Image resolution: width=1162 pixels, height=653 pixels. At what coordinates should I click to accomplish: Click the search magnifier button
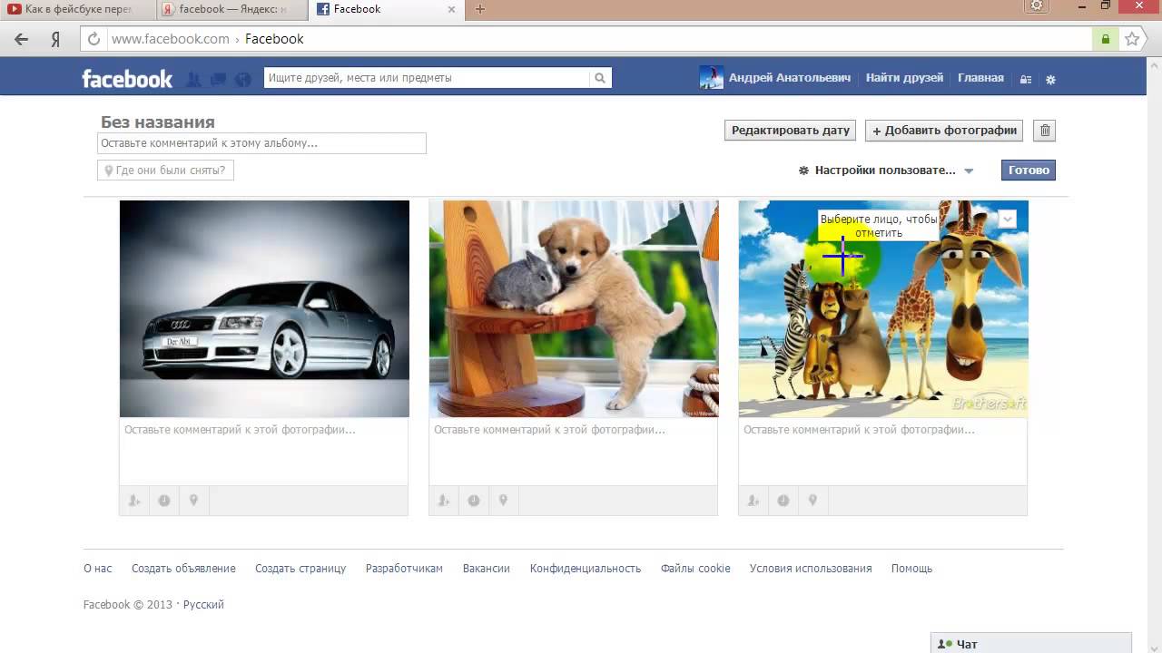pos(600,78)
